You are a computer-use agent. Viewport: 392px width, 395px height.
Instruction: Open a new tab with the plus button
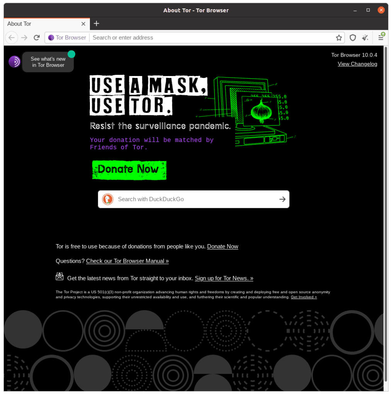pos(96,24)
